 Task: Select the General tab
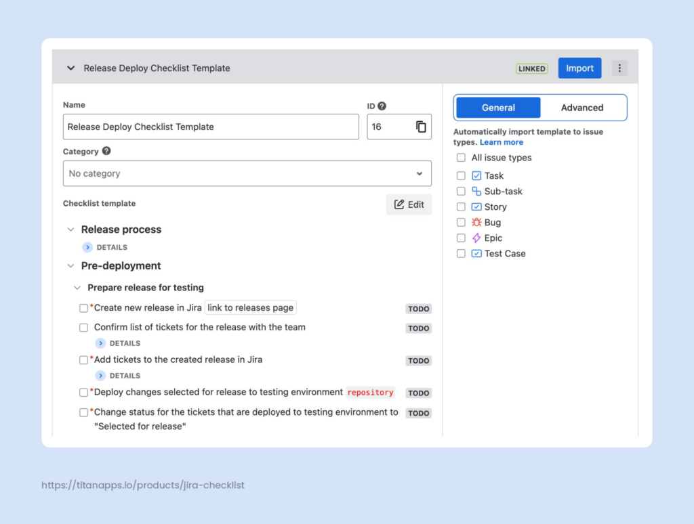tap(498, 108)
